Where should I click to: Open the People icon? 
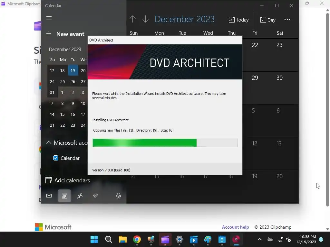[80, 196]
